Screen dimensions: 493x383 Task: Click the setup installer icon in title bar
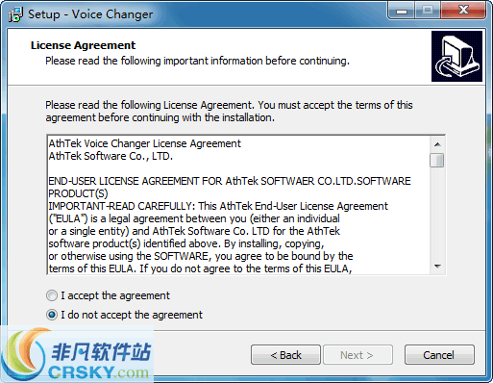(15, 14)
